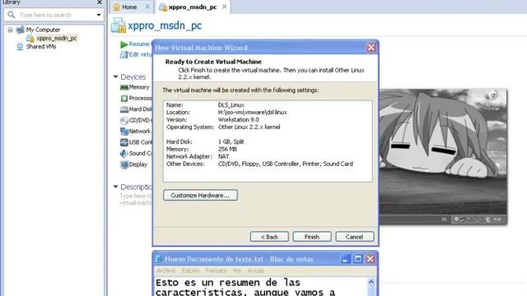
Task: Open Archivo menu in Bloc de notas
Action: 166,271
